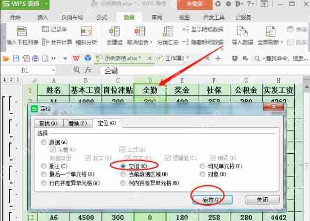Click the 创建组 group icon
Viewport: 310px width, 221px height.
click(114, 31)
